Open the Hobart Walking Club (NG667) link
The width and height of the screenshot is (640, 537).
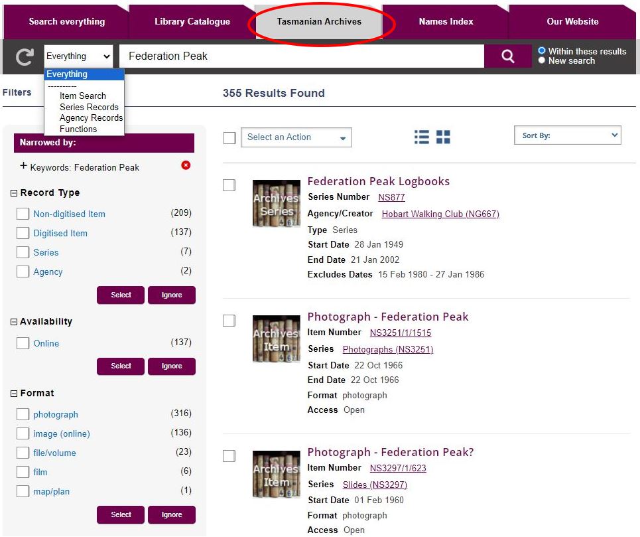pos(440,214)
